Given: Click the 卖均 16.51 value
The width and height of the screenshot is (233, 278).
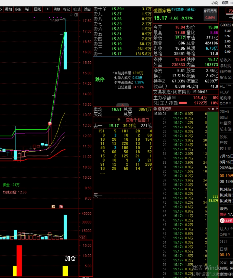Looking at the screenshot, I should (116, 109).
